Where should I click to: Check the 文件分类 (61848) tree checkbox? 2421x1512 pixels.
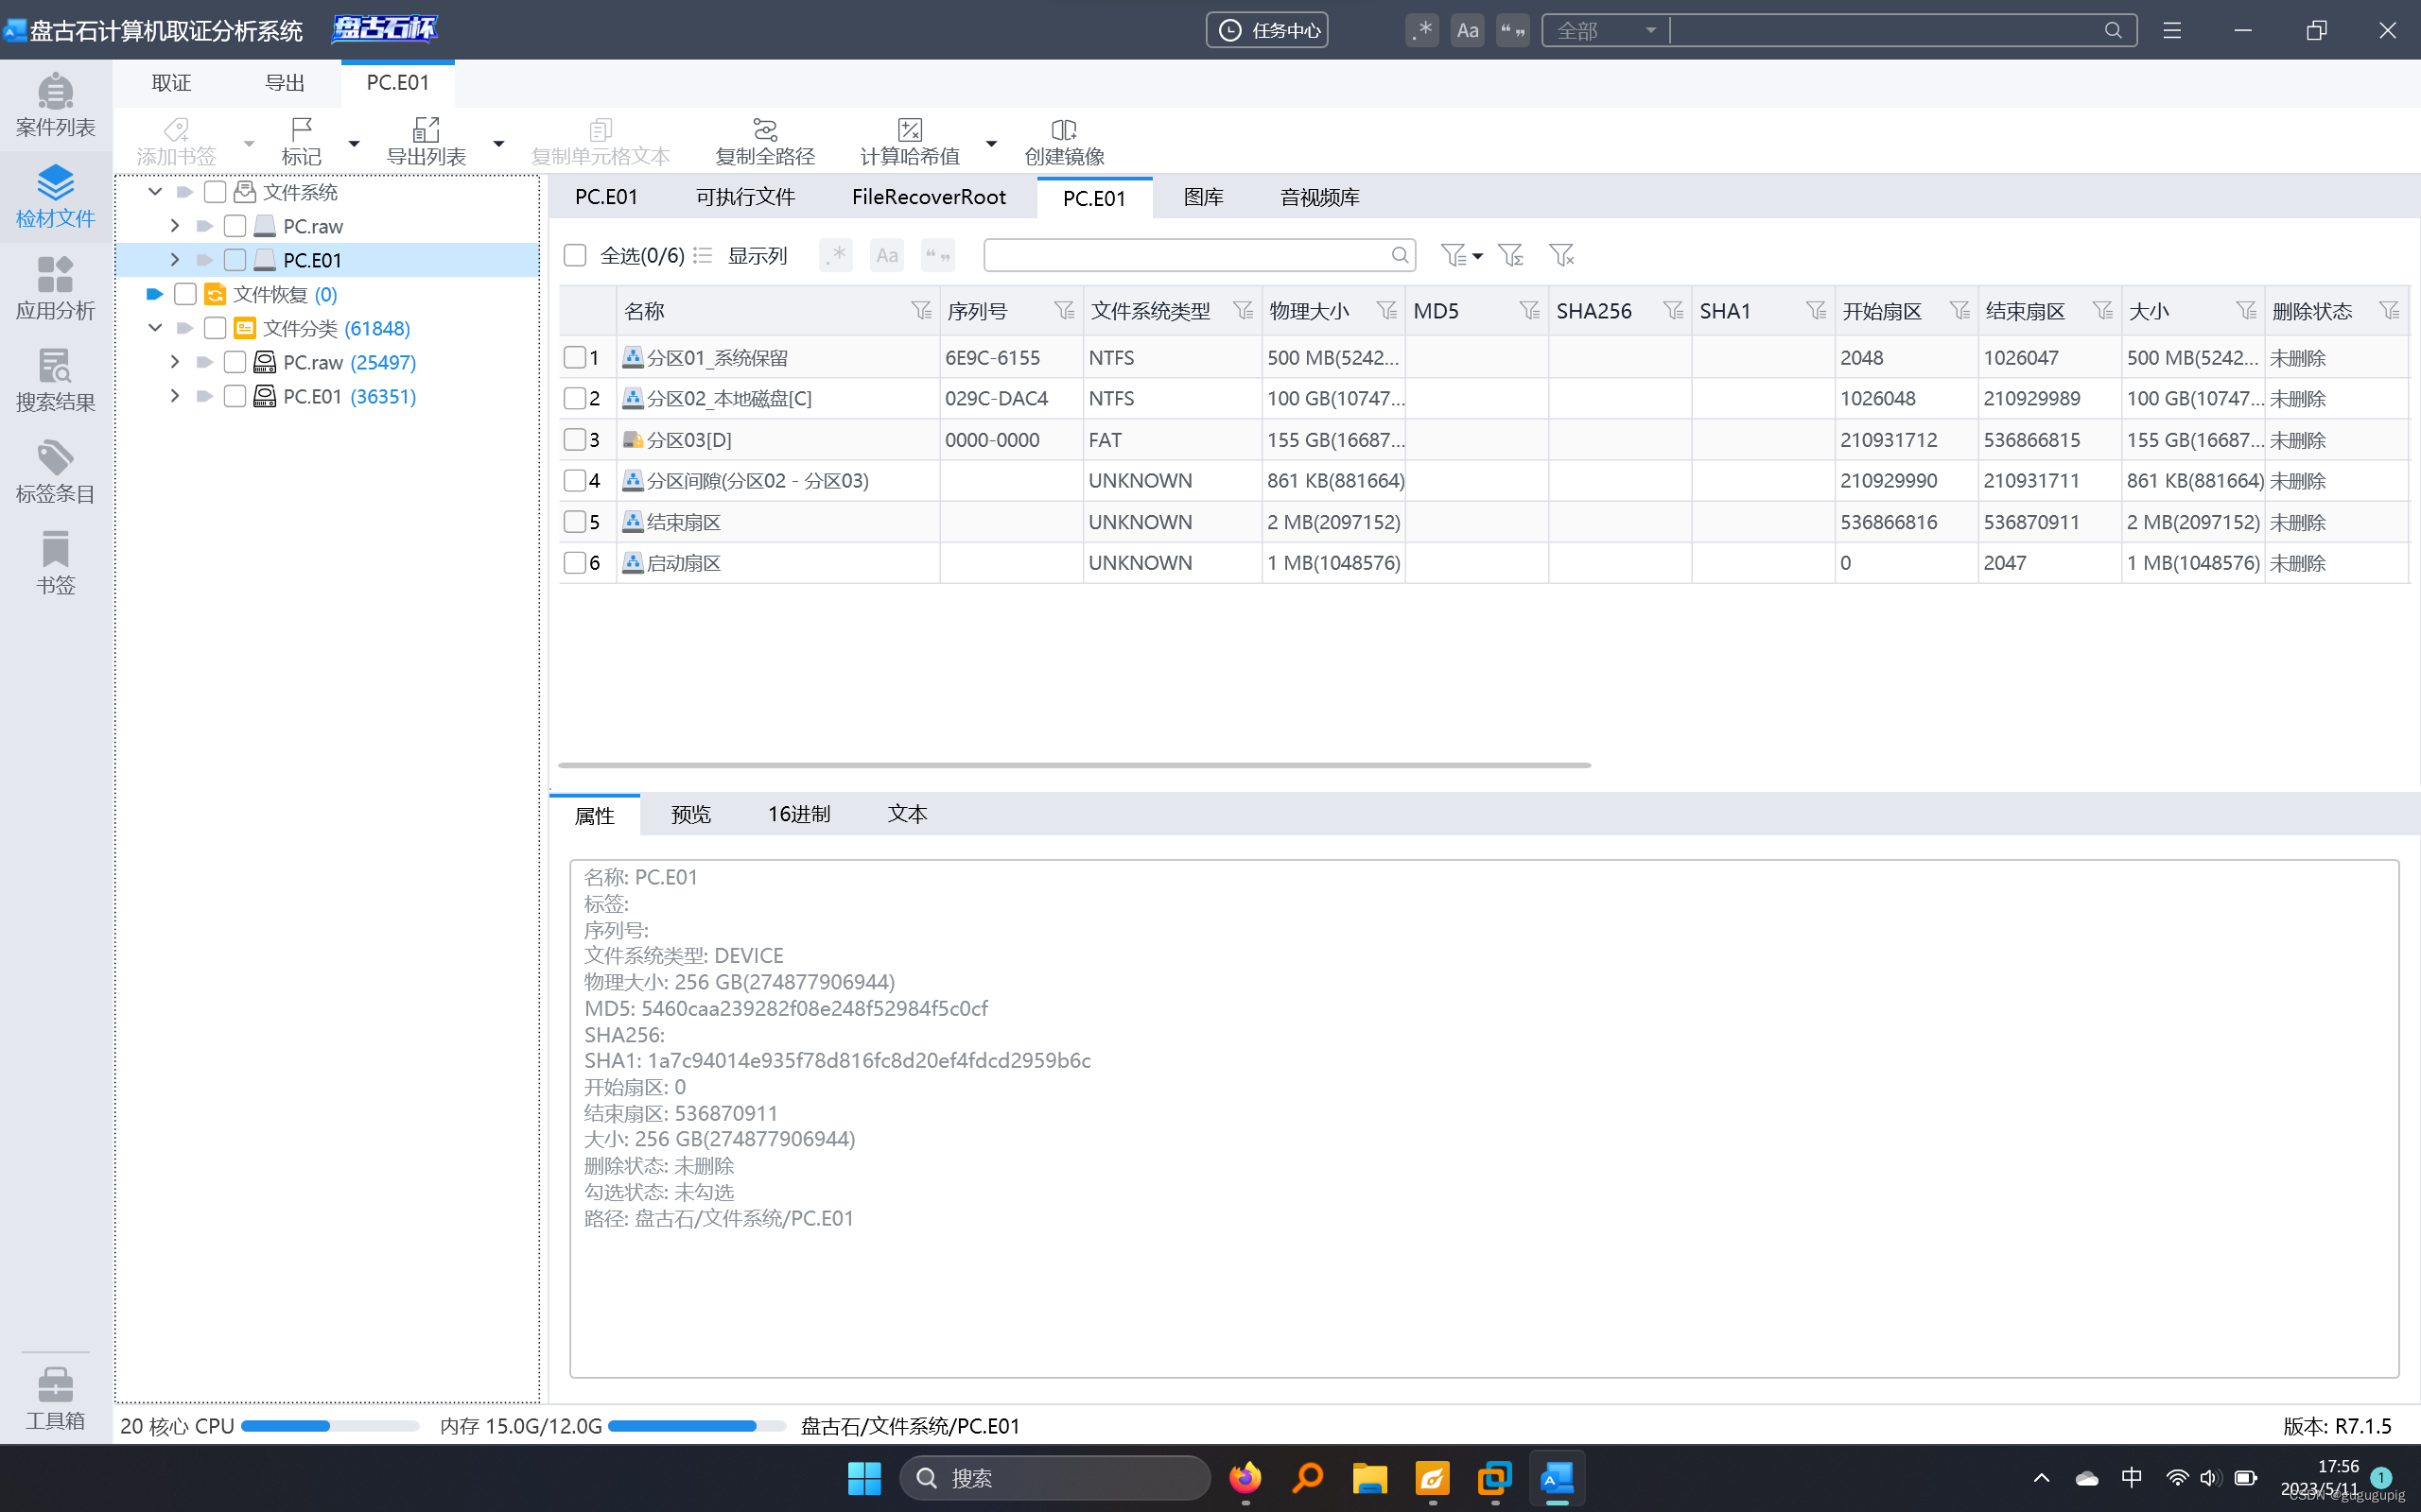[x=215, y=328]
